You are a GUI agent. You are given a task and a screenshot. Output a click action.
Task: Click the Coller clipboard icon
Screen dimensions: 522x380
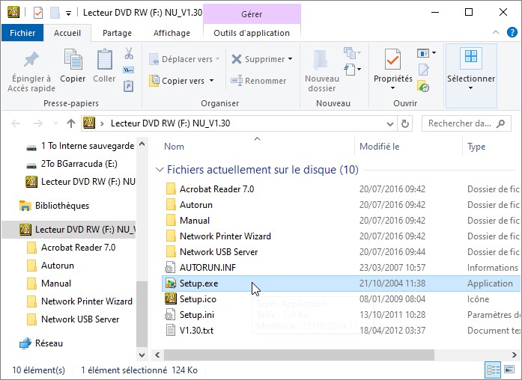tap(105, 59)
